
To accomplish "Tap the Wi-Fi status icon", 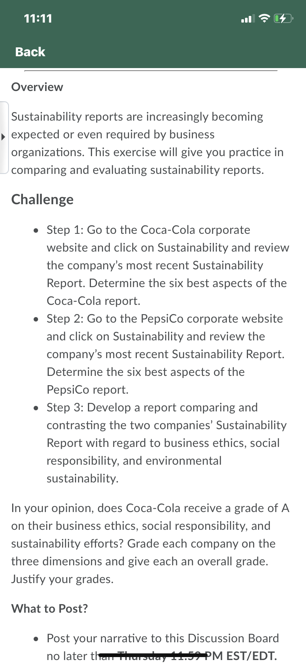I will 264,18.
